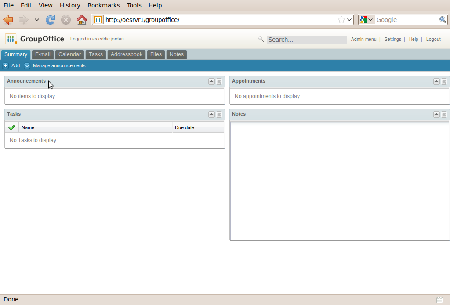Click the GroupOffice search magnifier icon
The image size is (450, 305).
(261, 39)
